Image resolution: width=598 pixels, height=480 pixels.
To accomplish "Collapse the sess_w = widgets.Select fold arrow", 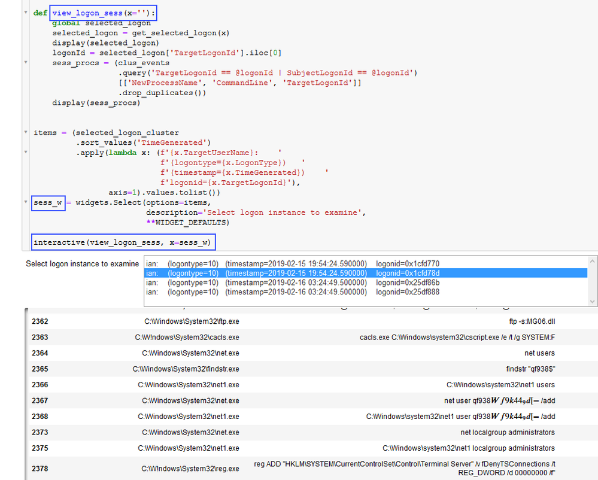I will pos(26,202).
